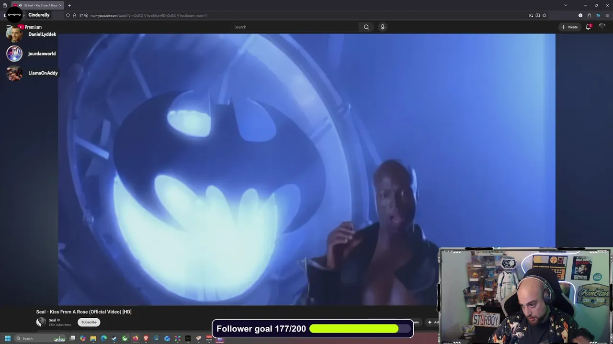Click the browser URL address bar
This screenshot has height=344, width=613.
[306, 15]
